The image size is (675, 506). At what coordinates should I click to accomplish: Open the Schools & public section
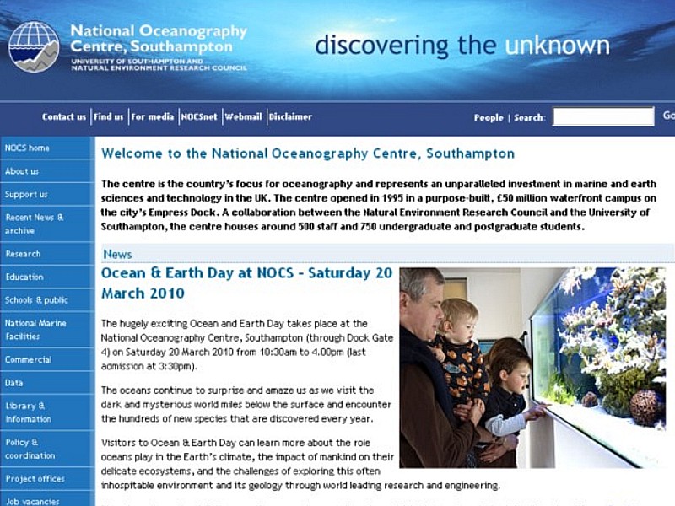coord(47,300)
